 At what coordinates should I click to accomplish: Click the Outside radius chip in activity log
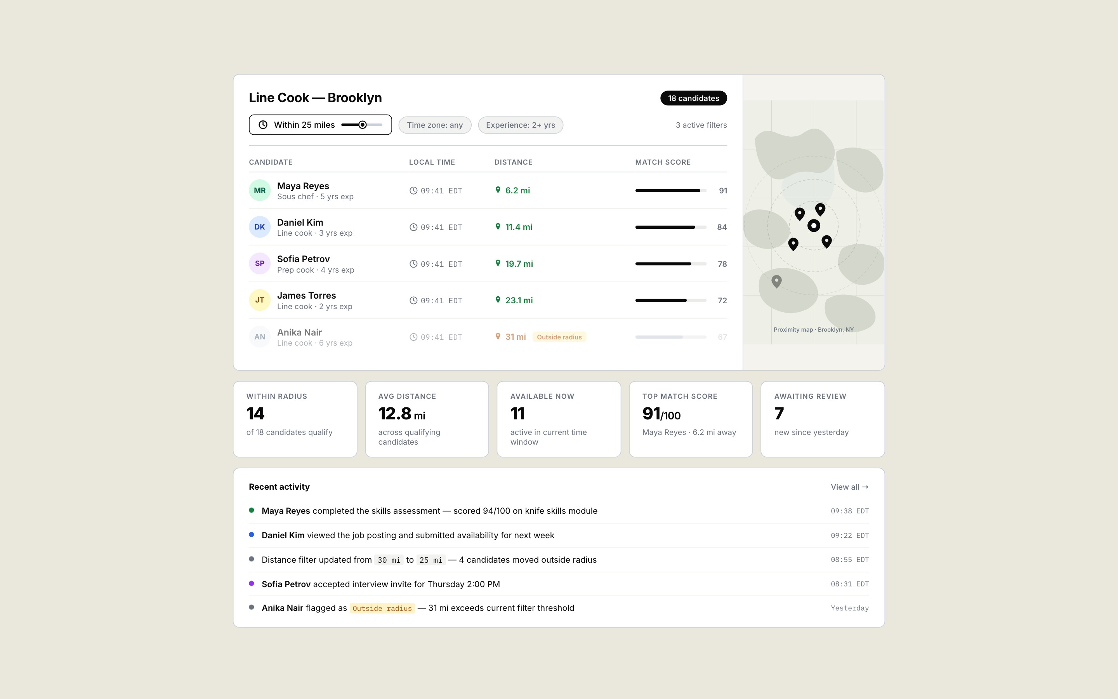tap(382, 609)
